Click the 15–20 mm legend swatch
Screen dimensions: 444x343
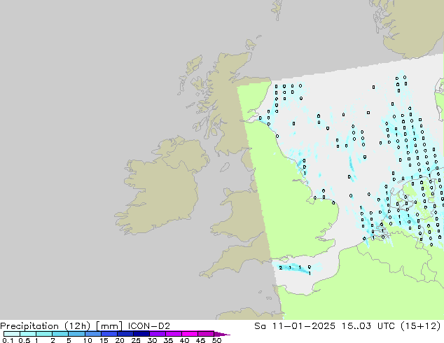click(x=109, y=334)
